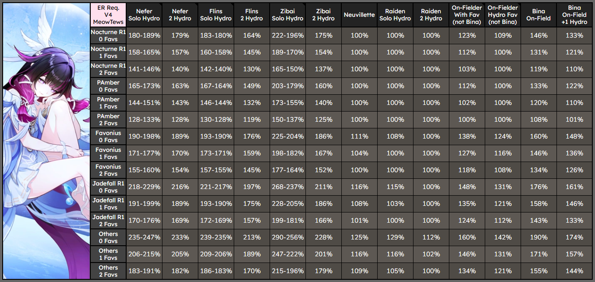The width and height of the screenshot is (595, 282).
Task: Click the PAmber 2 Favs row label
Action: coord(108,120)
